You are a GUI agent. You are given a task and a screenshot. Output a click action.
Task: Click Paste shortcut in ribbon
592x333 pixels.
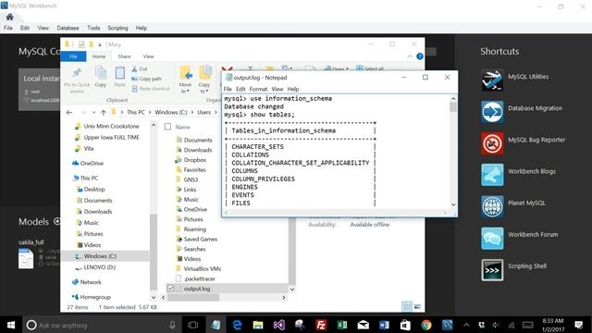pyautogui.click(x=150, y=89)
